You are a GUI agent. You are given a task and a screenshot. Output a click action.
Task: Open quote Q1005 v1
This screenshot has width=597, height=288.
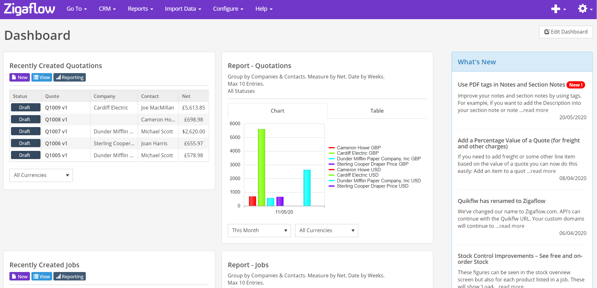[x=56, y=155]
